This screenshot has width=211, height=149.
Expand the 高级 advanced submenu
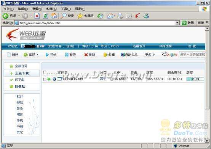(x=37, y=55)
